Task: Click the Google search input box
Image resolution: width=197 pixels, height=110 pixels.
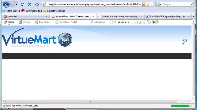Action: click(x=176, y=5)
